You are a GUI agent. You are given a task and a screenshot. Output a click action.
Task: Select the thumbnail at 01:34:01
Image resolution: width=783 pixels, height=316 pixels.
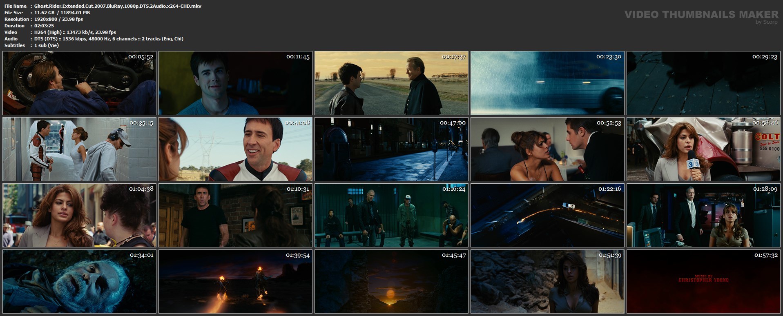79,281
